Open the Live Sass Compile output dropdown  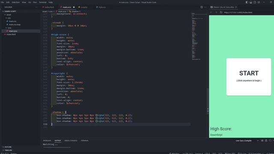(247, 141)
